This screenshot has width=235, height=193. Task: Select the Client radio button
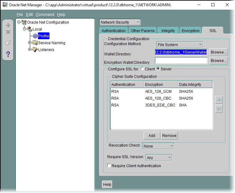142,69
